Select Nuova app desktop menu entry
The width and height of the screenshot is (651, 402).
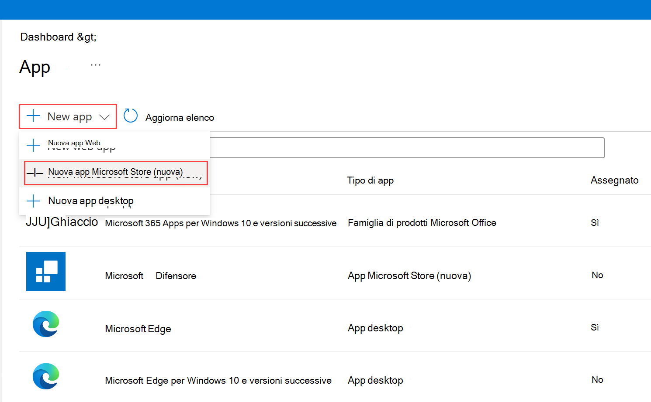(114, 201)
